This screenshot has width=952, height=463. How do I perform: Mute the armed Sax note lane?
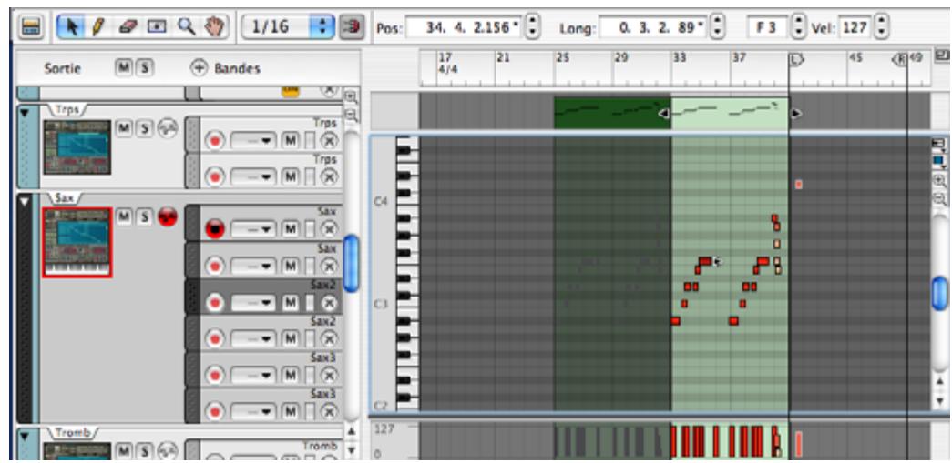(x=292, y=229)
